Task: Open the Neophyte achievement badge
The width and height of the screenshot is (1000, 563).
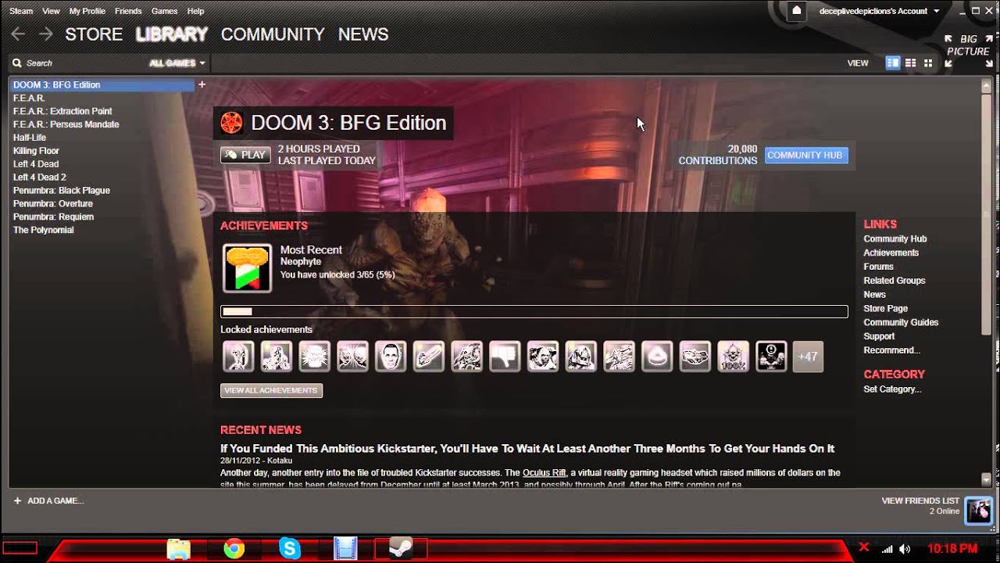Action: pos(247,268)
